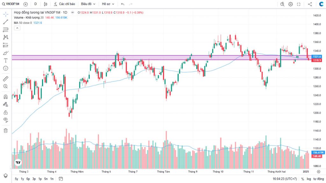Open Các chỉ báo indicators
Image resolution: width=326 pixels, height=183 pixels.
(x=64, y=4)
